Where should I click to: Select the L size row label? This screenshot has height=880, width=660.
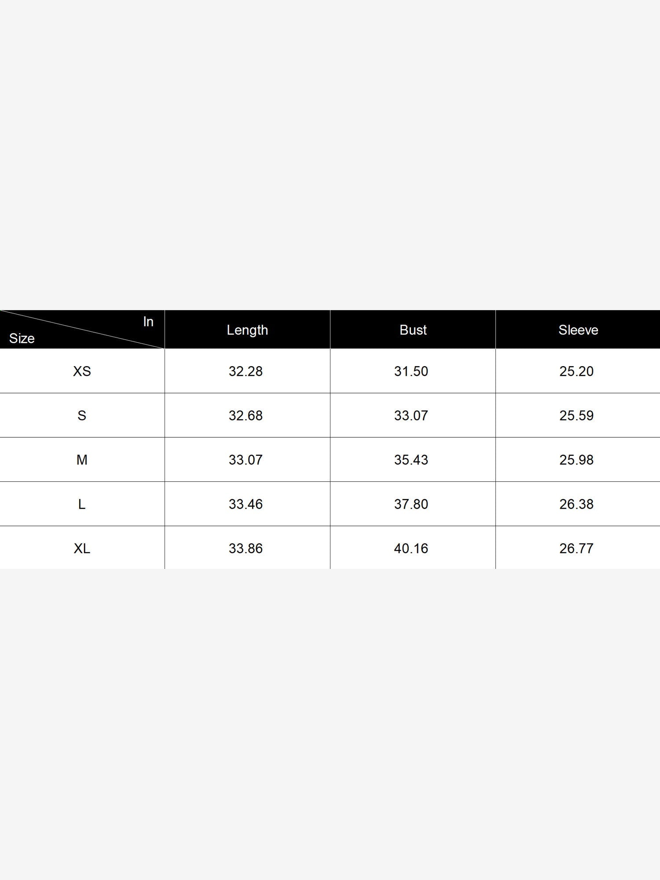[x=82, y=504]
